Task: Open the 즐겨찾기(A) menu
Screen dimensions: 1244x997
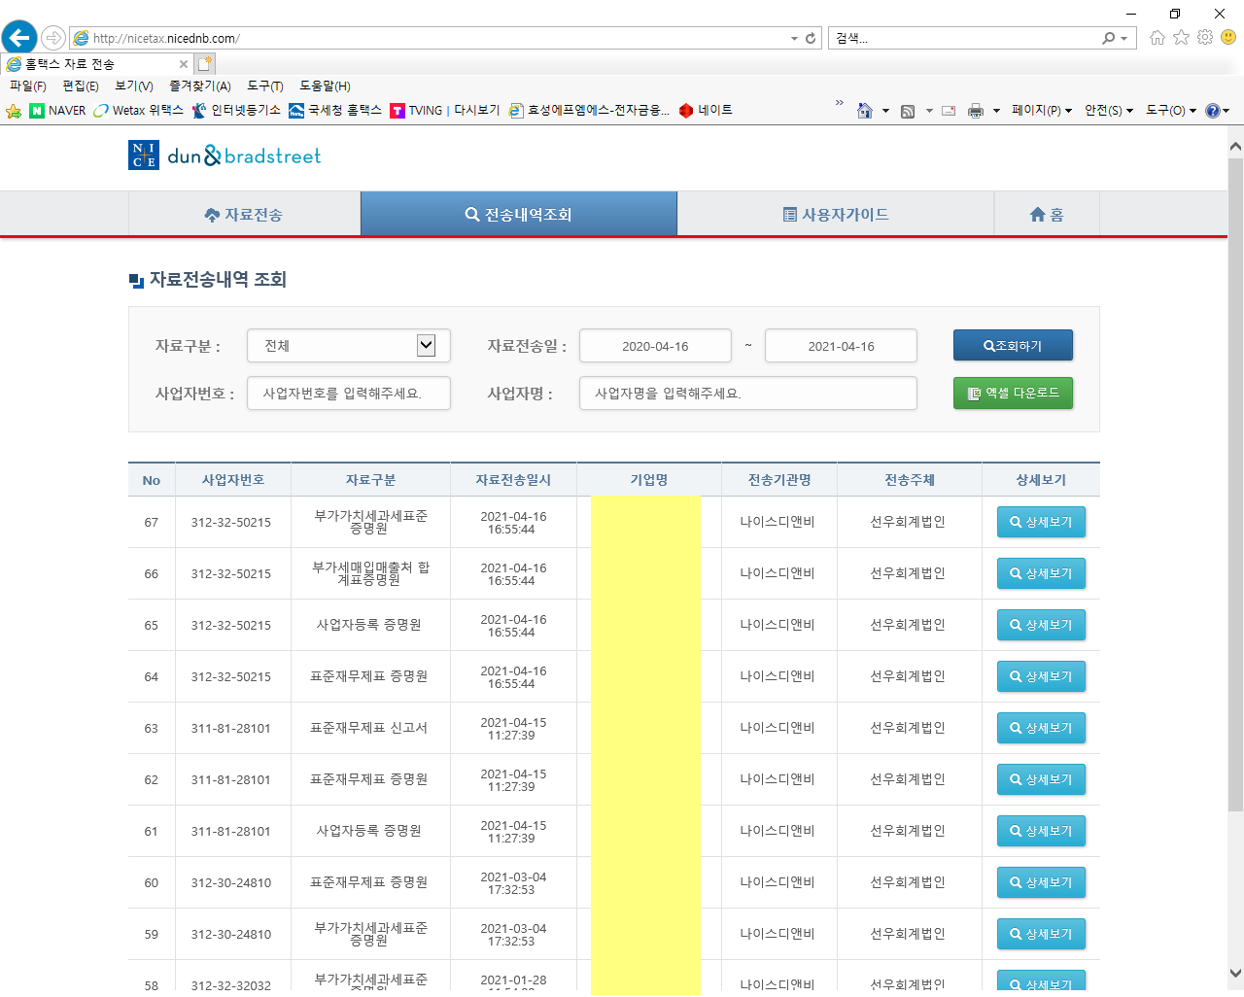Action: pyautogui.click(x=199, y=86)
